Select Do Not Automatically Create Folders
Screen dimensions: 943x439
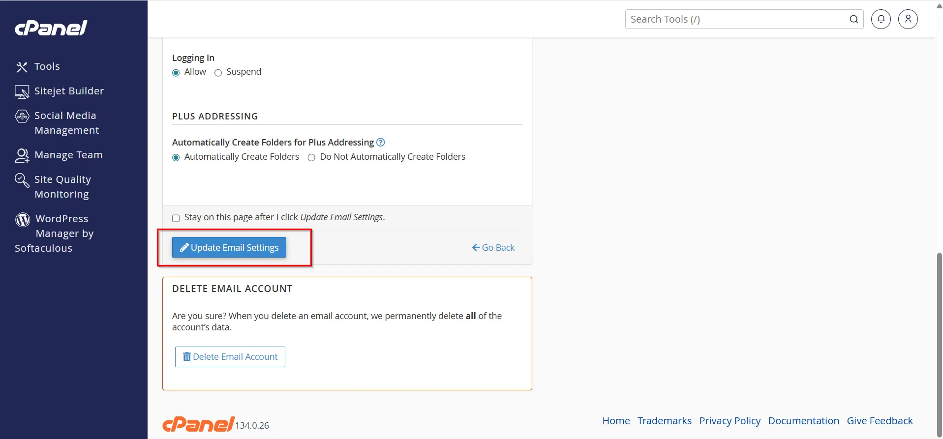click(311, 158)
